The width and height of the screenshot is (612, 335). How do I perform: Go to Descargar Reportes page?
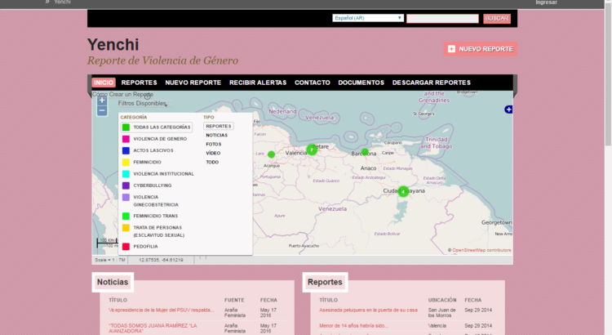(431, 83)
